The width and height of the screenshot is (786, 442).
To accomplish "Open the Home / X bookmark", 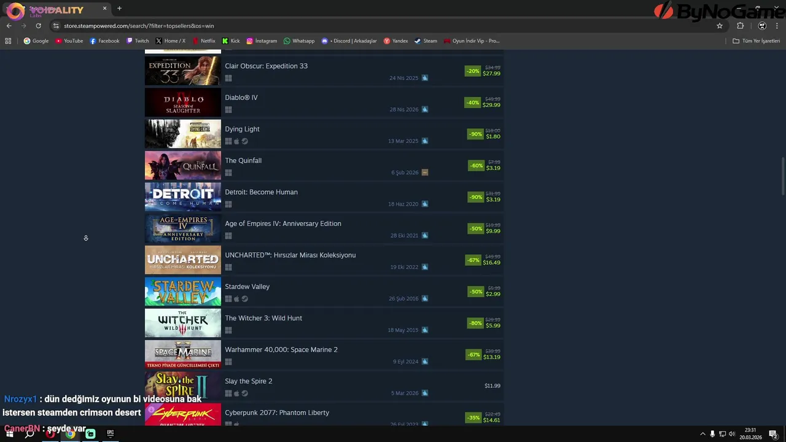I will pos(171,41).
